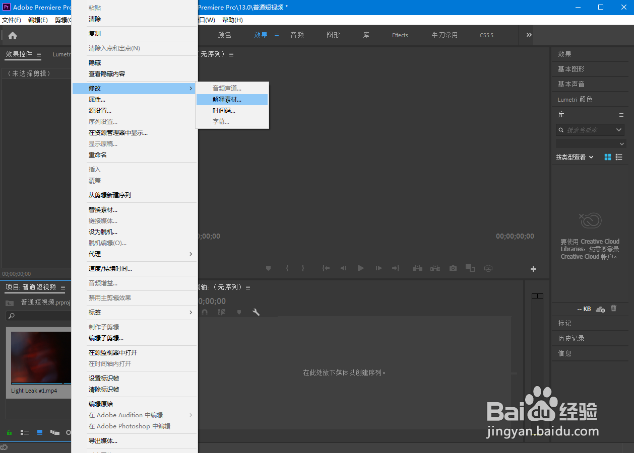
Task: Click the Lift button
Action: [417, 268]
